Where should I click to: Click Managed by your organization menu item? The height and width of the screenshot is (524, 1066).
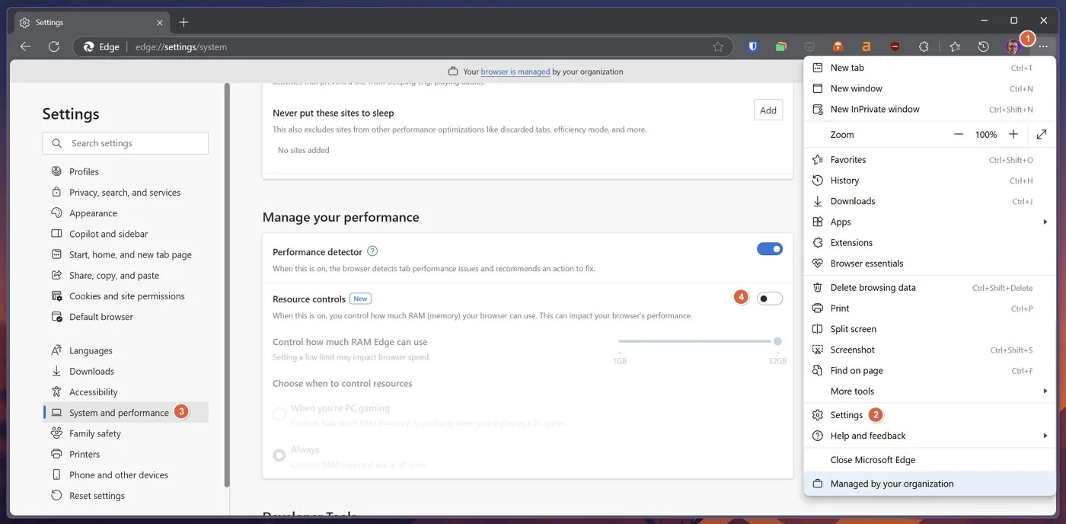tap(930, 484)
